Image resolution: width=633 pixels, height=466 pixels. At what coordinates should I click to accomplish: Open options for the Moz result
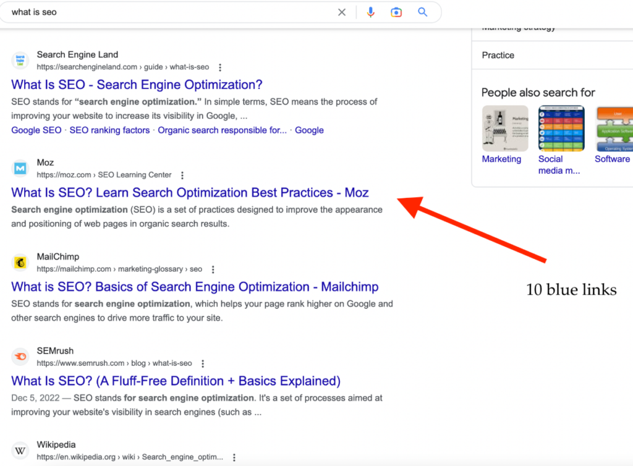pyautogui.click(x=182, y=175)
